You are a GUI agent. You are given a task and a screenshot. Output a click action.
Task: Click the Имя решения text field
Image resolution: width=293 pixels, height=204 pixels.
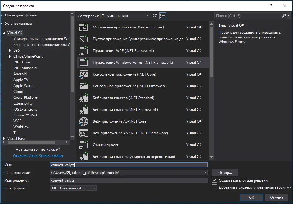tap(129, 180)
